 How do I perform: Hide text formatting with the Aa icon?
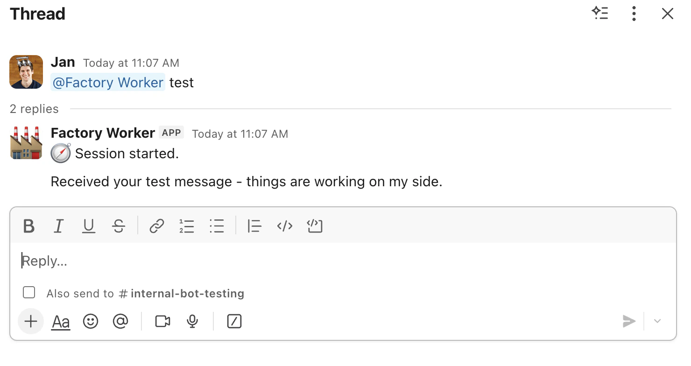[x=61, y=321]
